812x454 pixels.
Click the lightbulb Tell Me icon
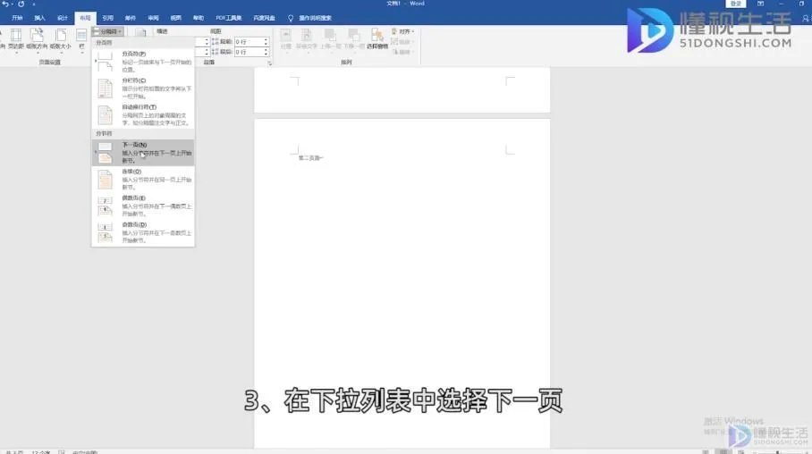point(291,18)
